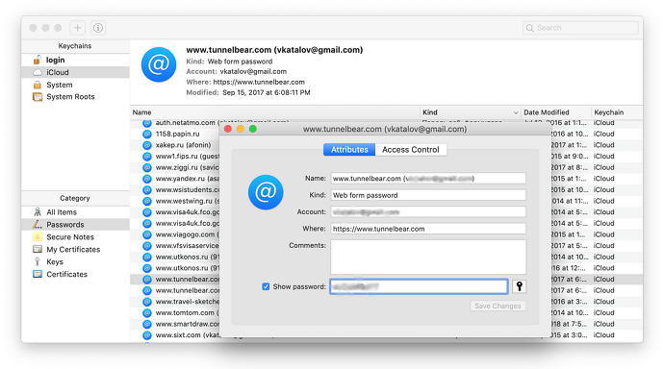This screenshot has height=369, width=664.
Task: Expand the Kind column sort chevron
Action: (x=516, y=112)
